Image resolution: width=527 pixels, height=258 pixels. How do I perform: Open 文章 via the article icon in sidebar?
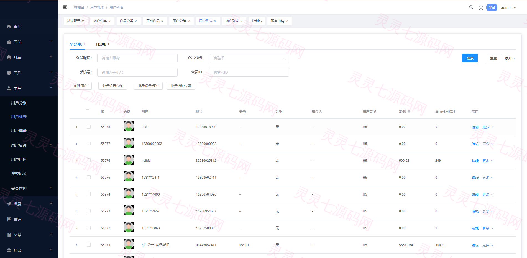(x=9, y=235)
